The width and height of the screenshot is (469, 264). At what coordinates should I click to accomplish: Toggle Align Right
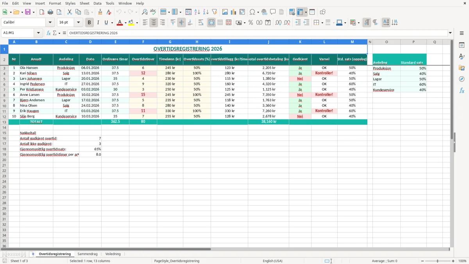[x=162, y=23]
